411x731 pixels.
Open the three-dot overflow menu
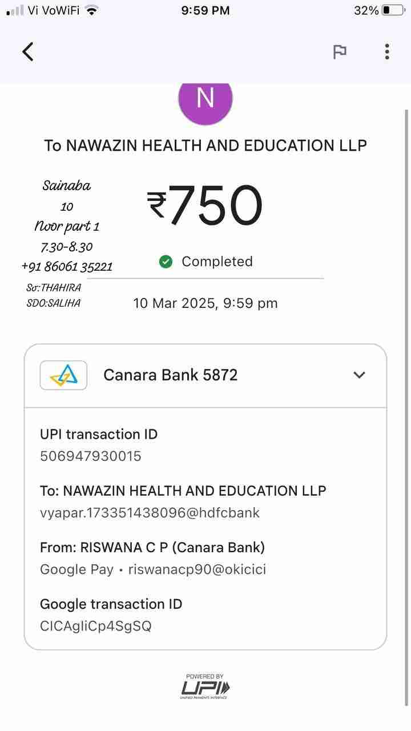coord(387,52)
